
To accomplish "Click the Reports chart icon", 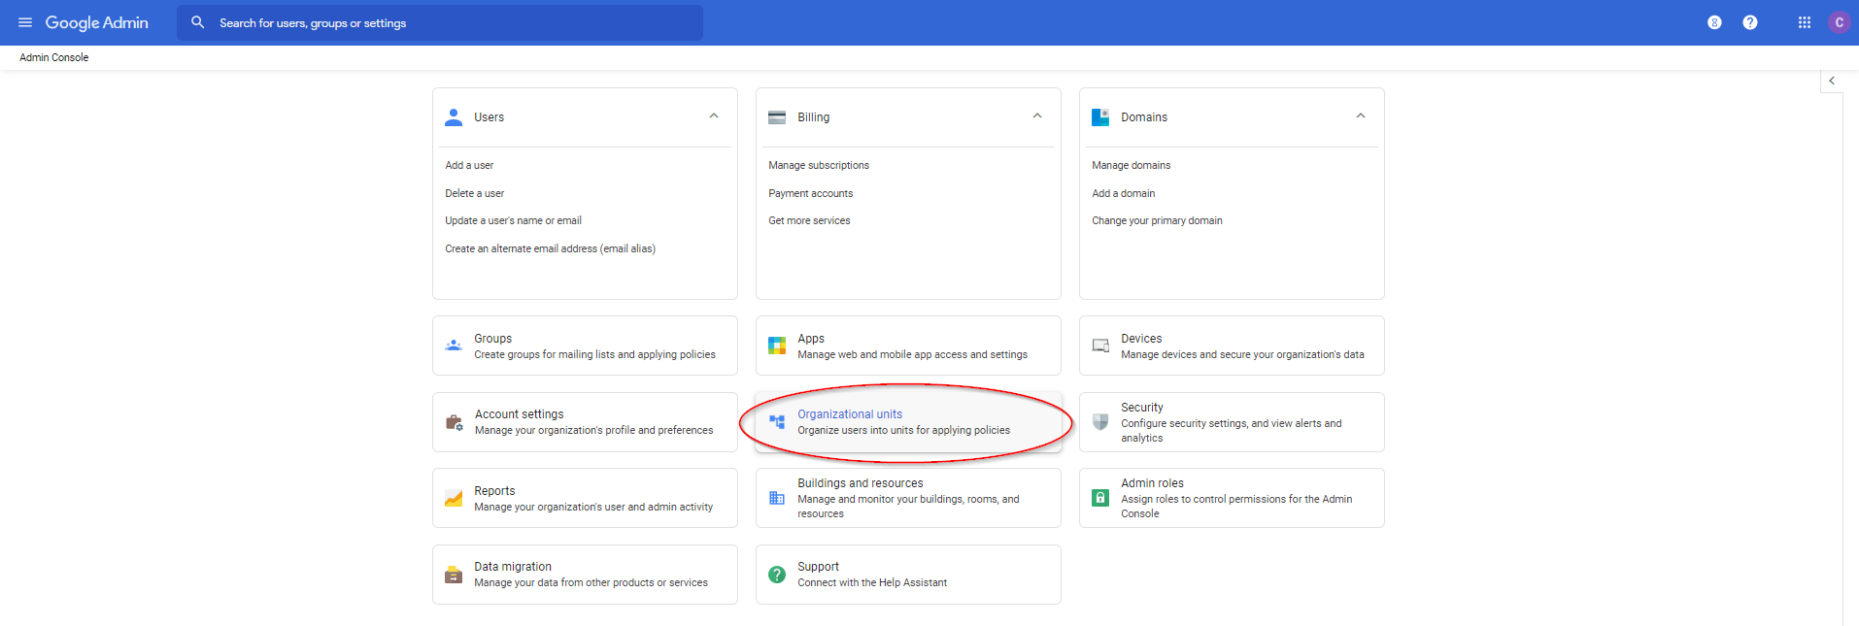I will (x=454, y=498).
